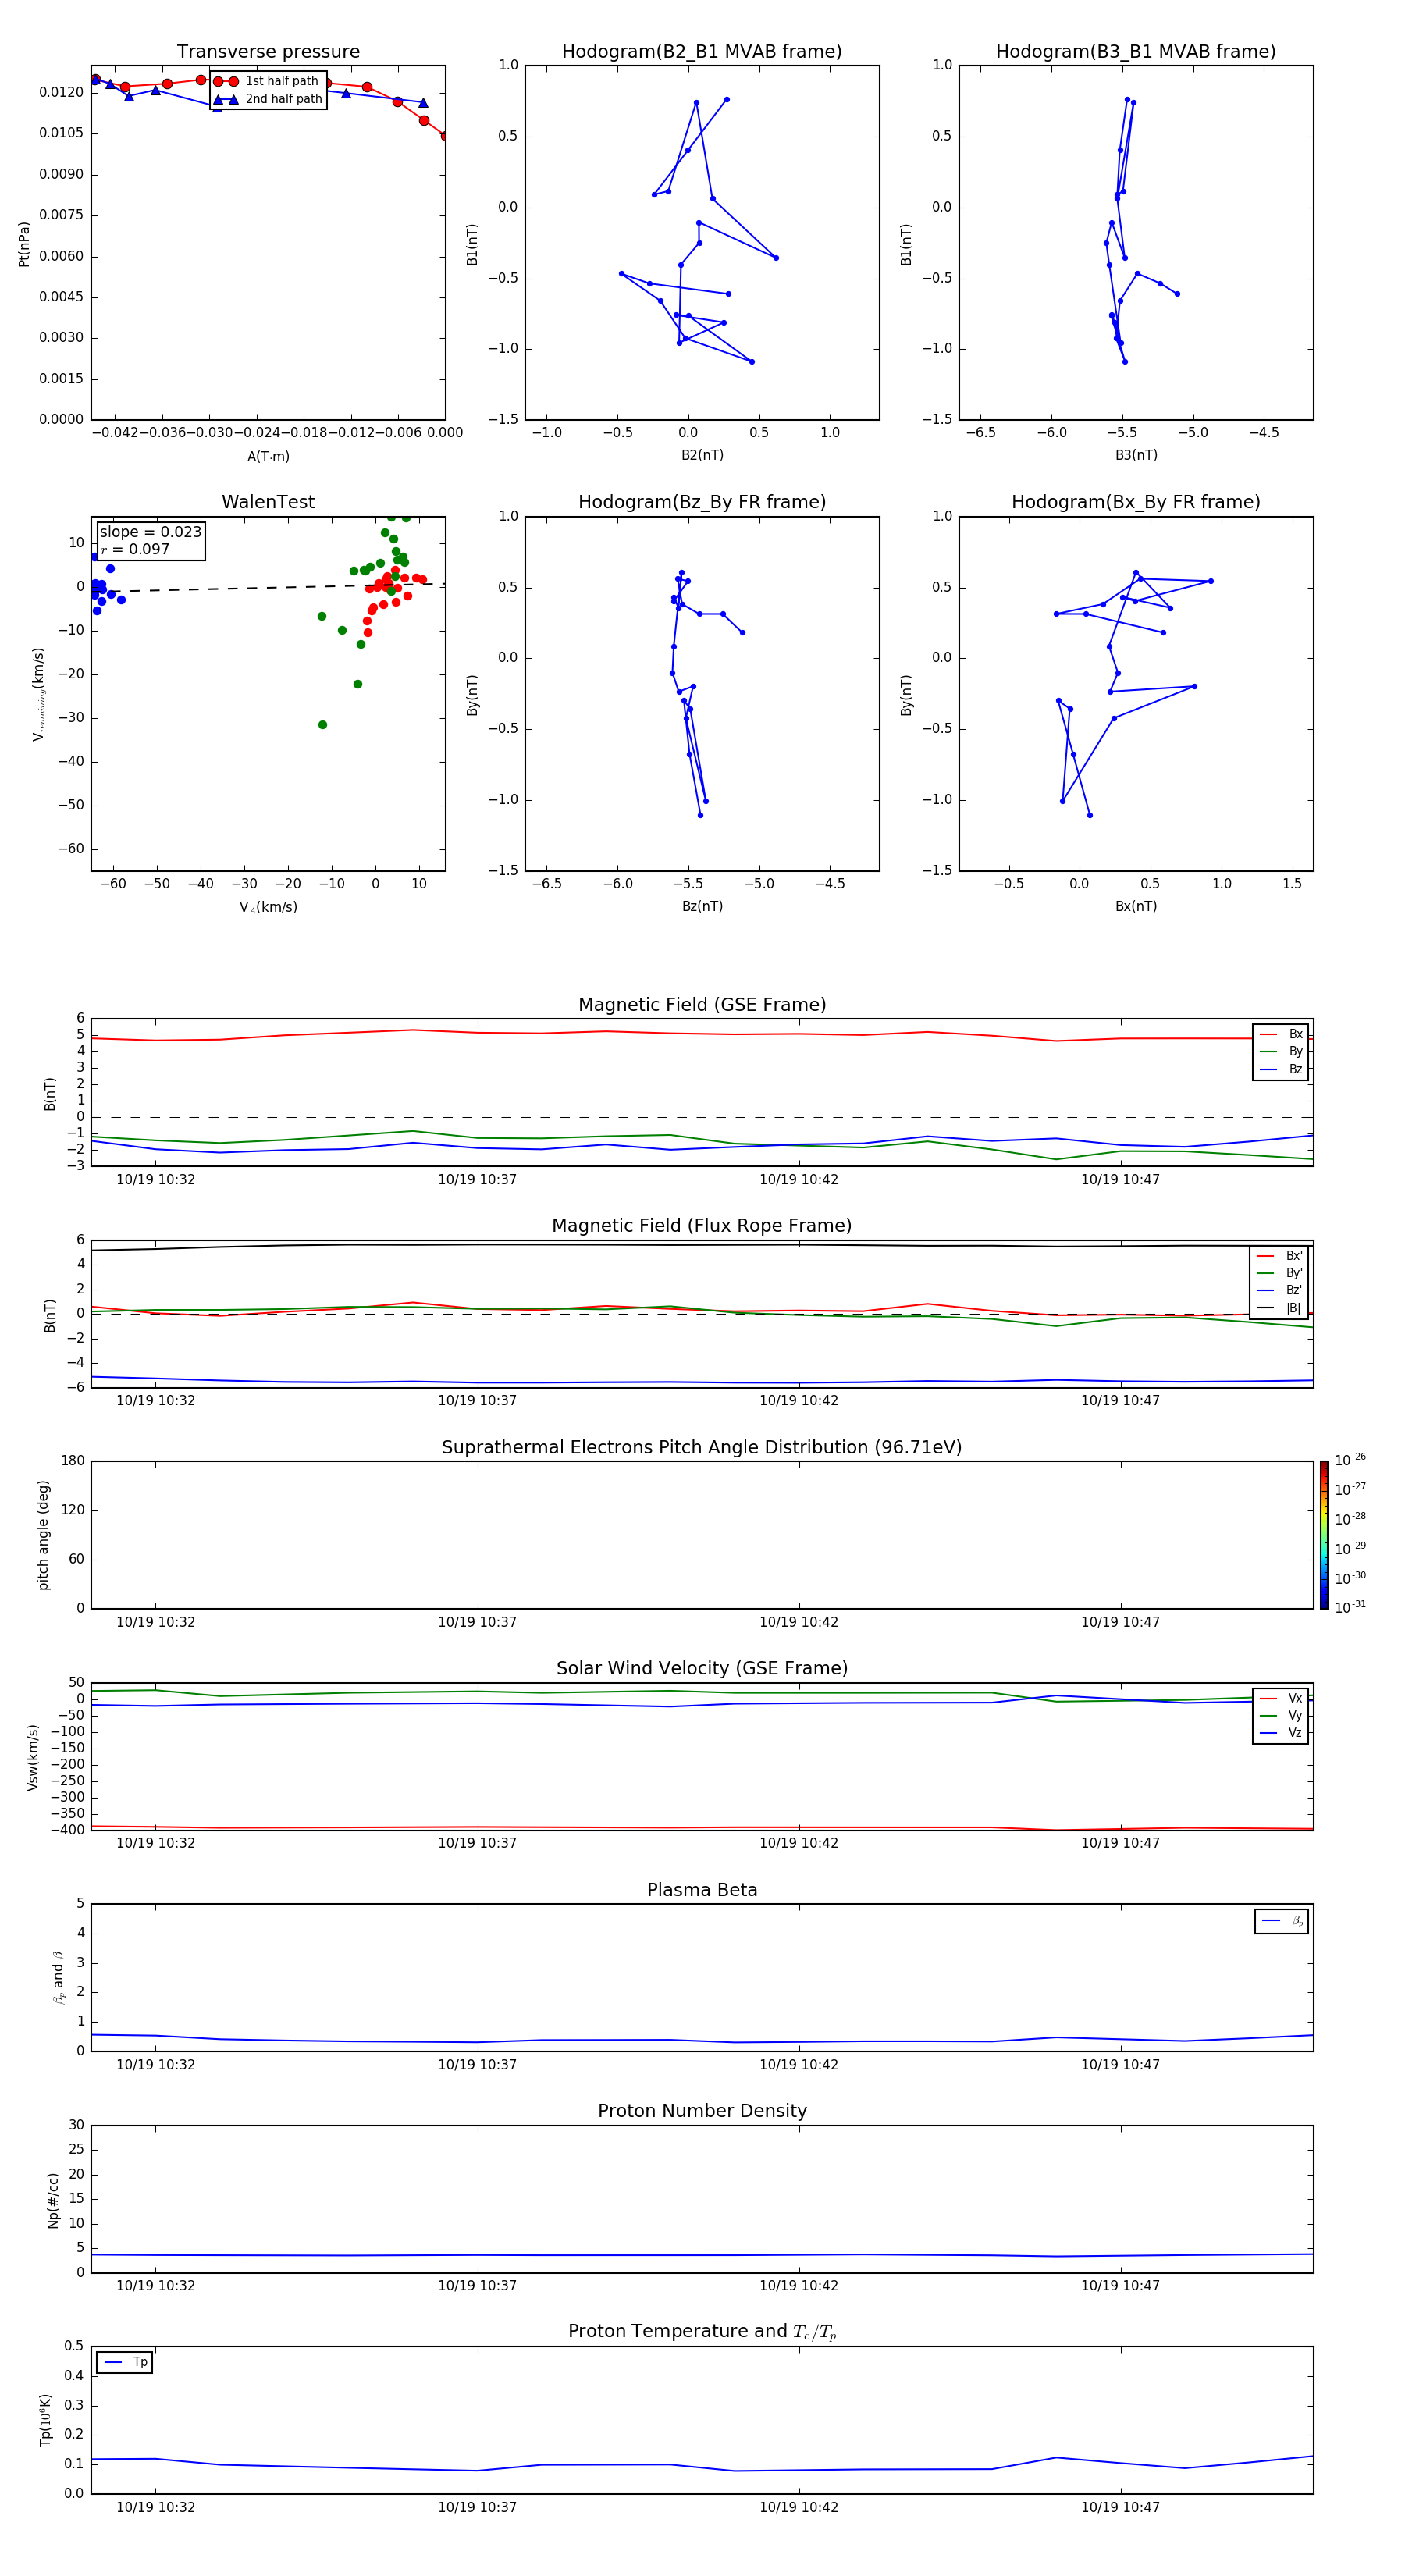1405x2576 pixels.
Task: Select the "2nd half path" legend entry
Action: point(268,99)
